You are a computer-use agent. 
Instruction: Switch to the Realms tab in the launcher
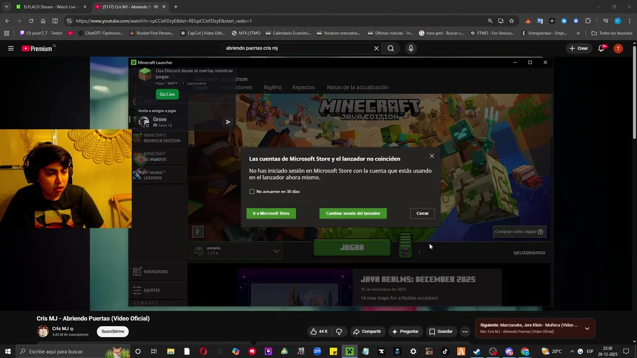[272, 87]
